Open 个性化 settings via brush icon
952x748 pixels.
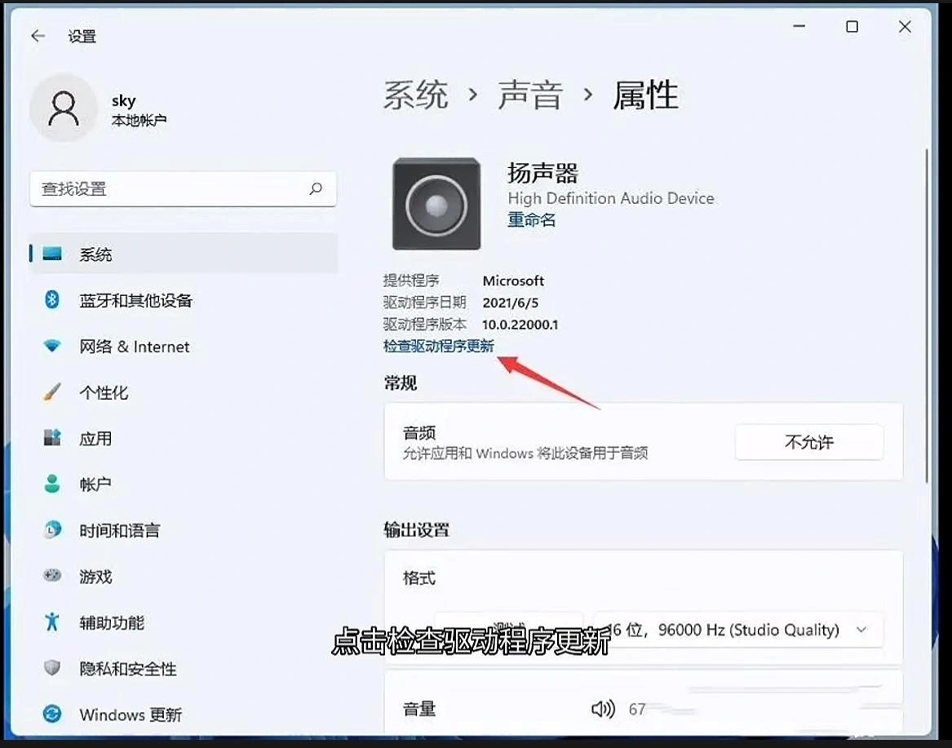[x=51, y=392]
